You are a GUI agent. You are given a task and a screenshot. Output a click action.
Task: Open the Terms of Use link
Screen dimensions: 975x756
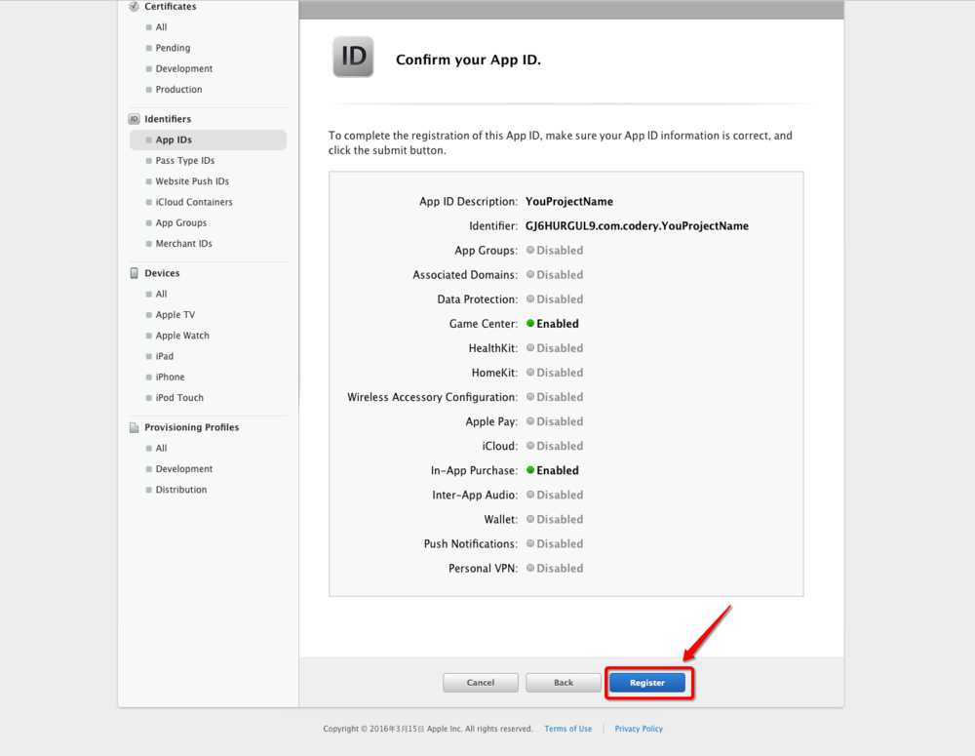(567, 729)
